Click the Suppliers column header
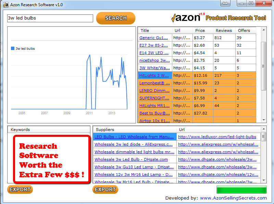The image size is (274, 204). (135, 130)
